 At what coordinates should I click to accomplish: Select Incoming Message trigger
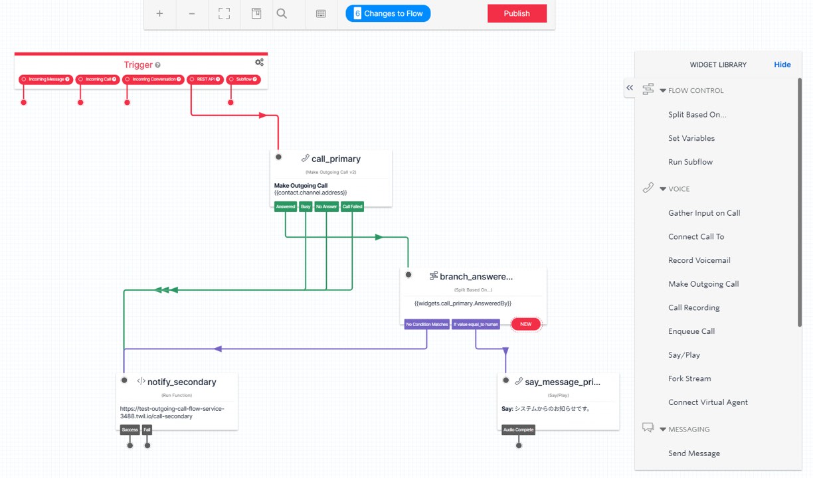46,79
